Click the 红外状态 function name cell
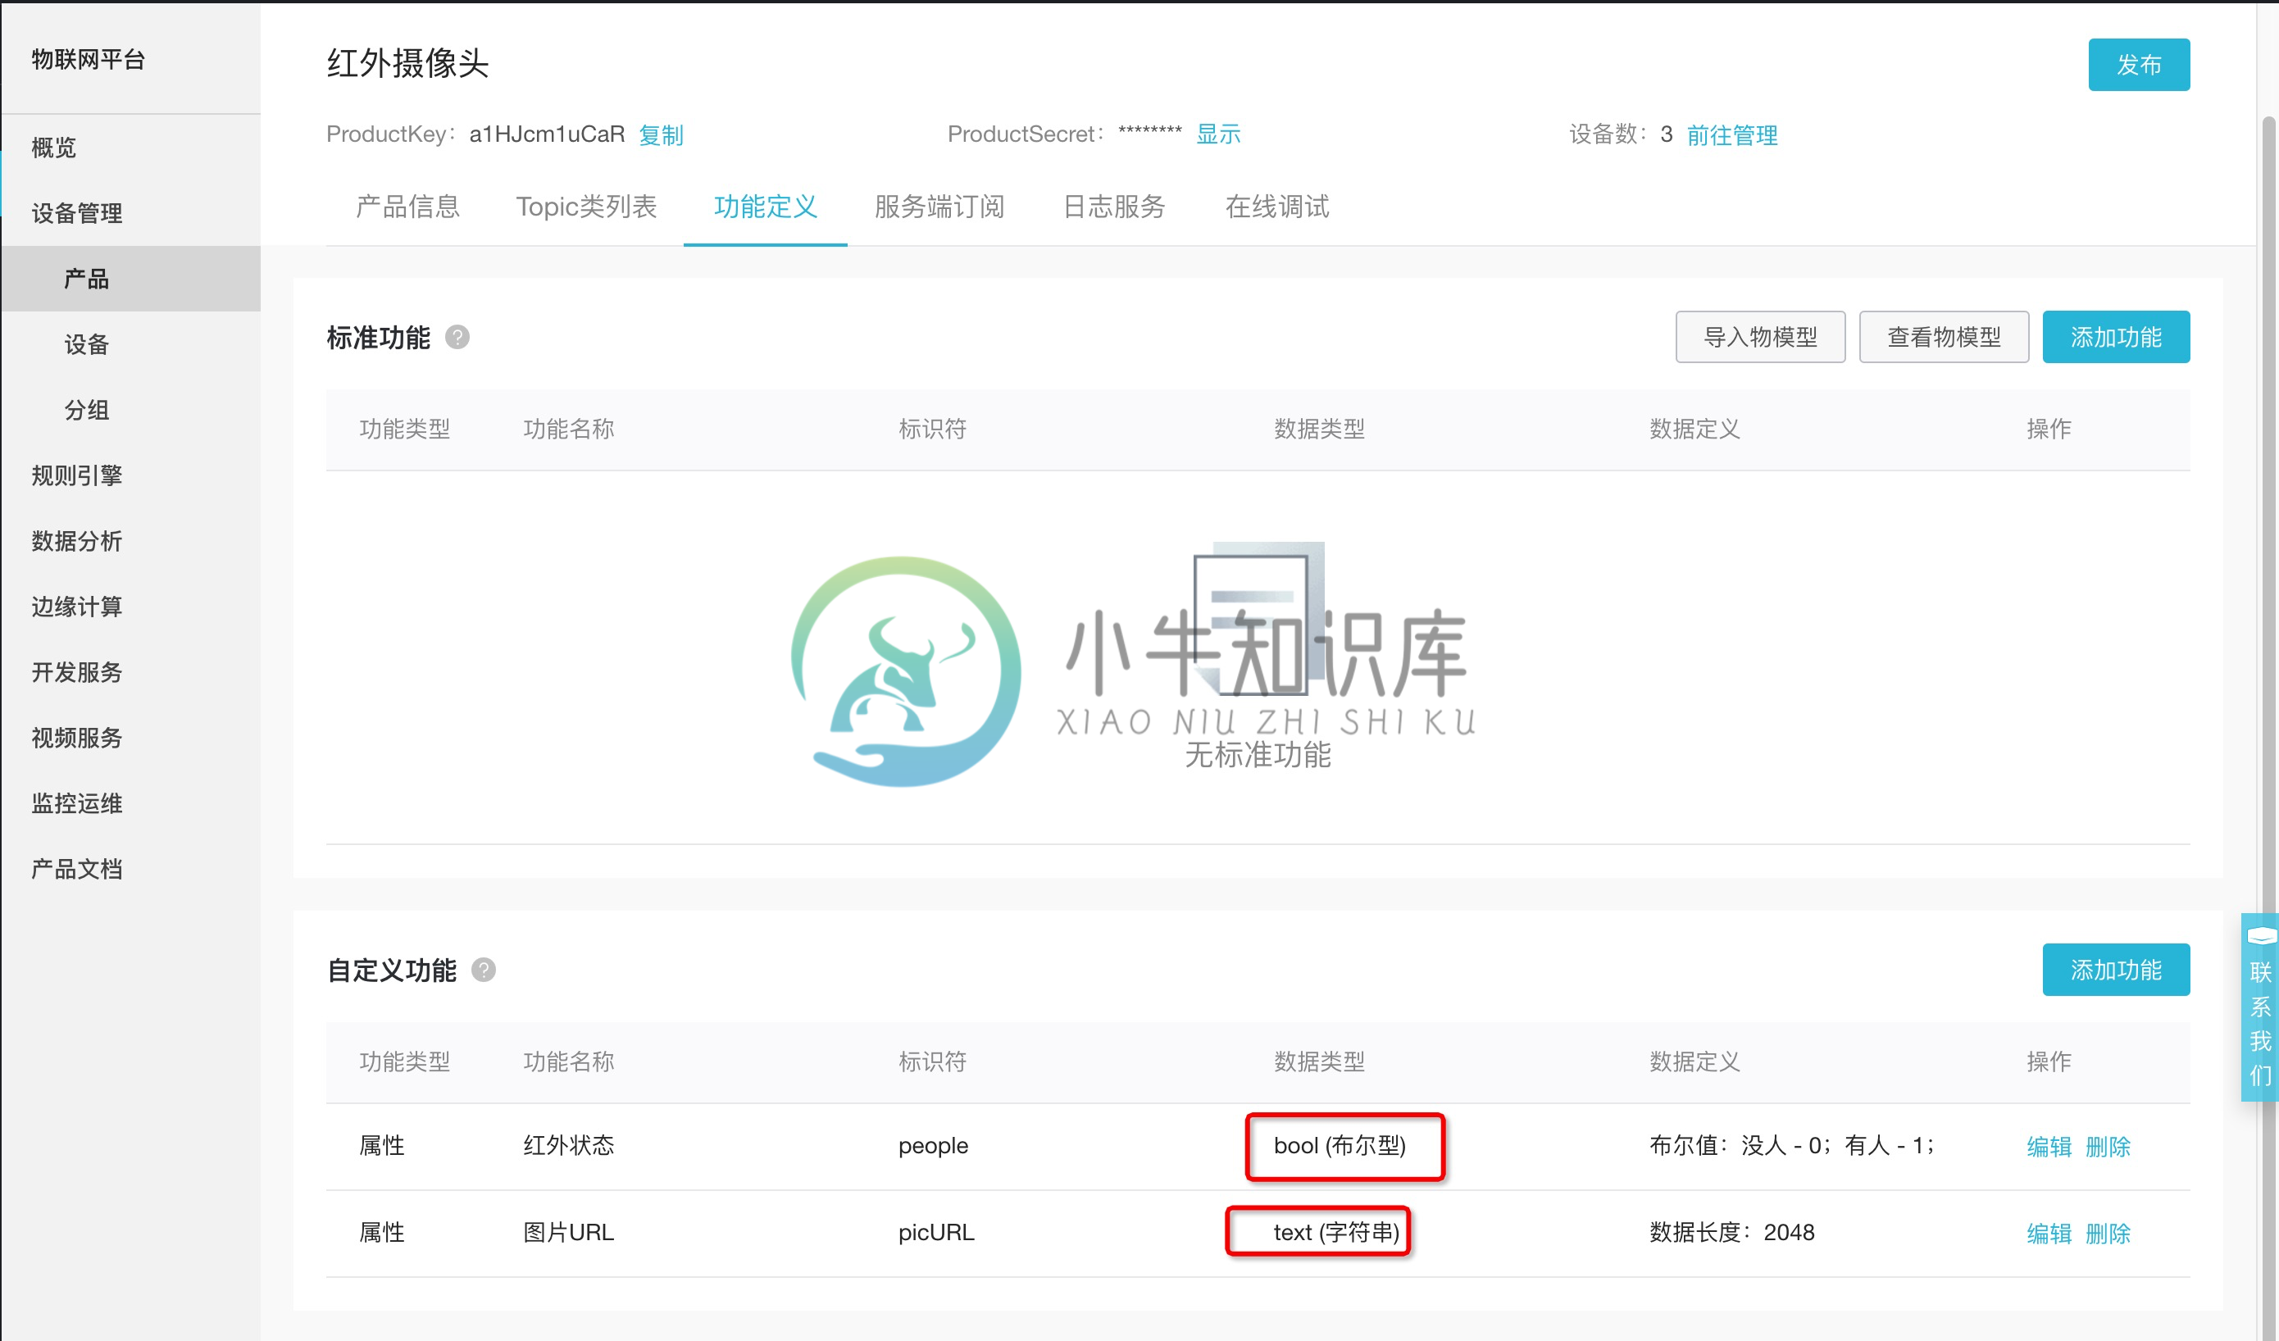This screenshot has height=1341, width=2279. (569, 1146)
